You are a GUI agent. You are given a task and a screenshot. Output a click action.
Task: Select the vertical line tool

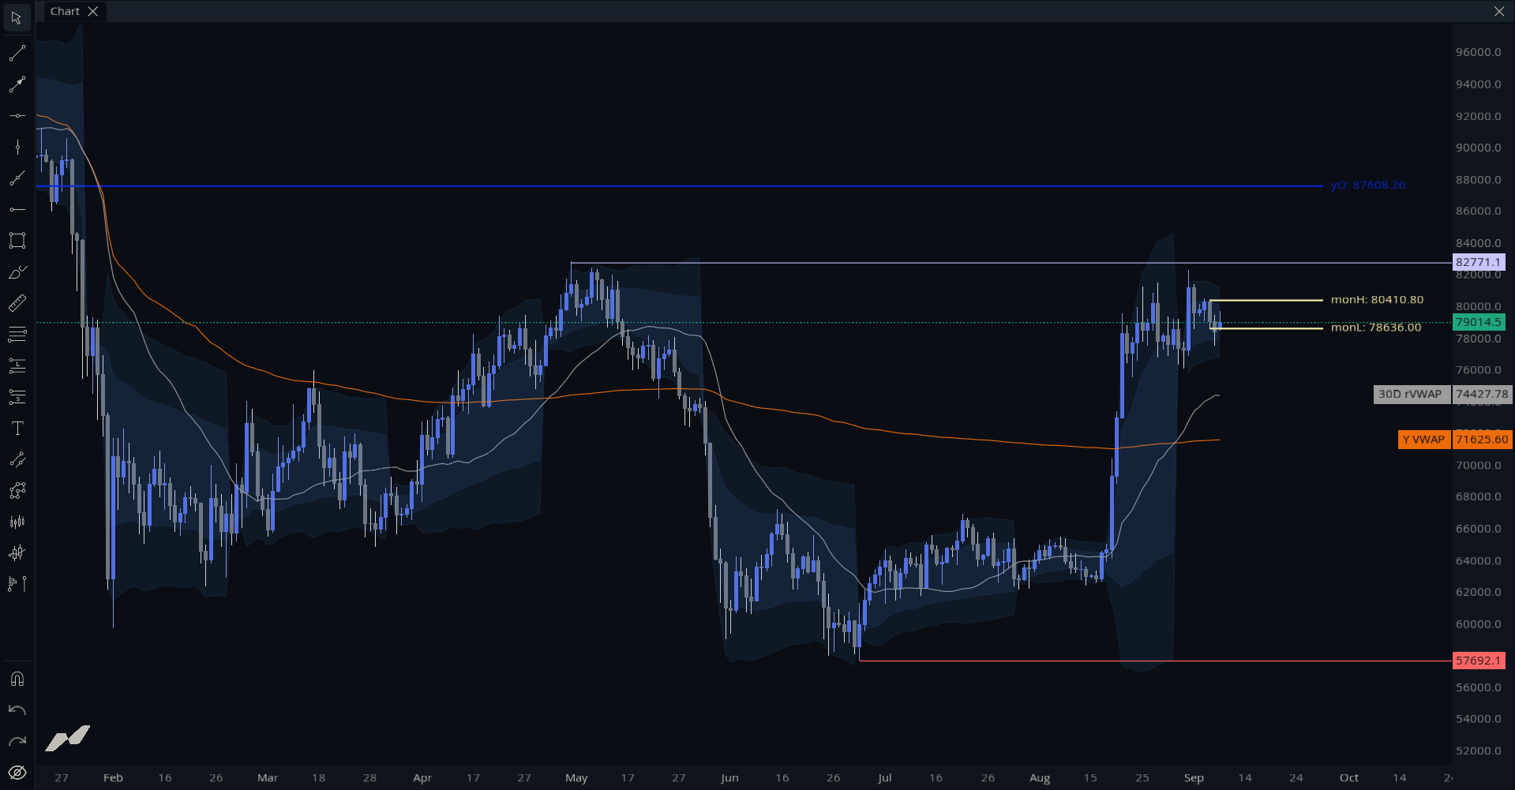(x=17, y=147)
